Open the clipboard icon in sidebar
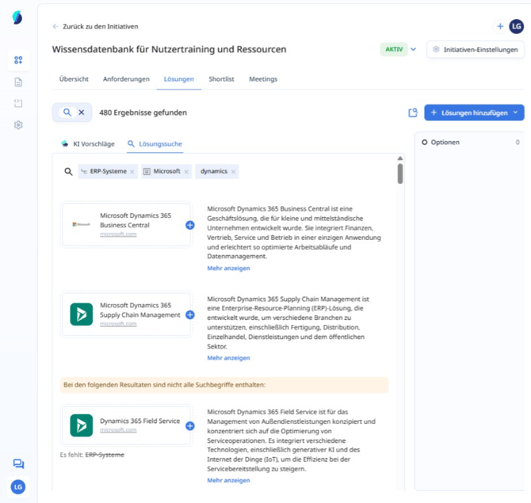 coord(18,103)
